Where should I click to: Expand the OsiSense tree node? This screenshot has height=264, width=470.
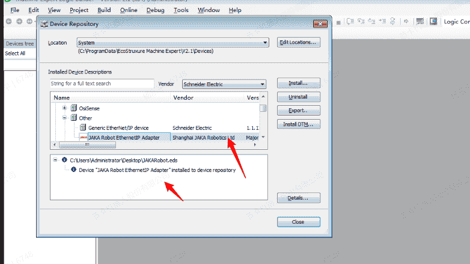click(x=65, y=108)
